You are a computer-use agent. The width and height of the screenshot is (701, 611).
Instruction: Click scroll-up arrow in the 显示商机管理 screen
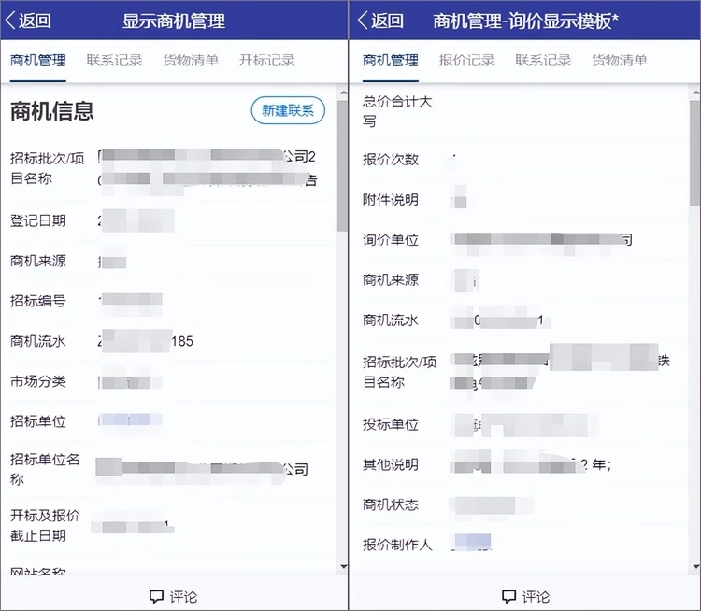342,91
